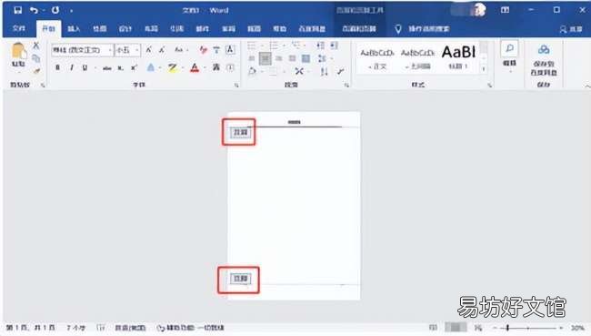591x336 pixels.
Task: Click the yellow text highlight color button
Action: 173,68
